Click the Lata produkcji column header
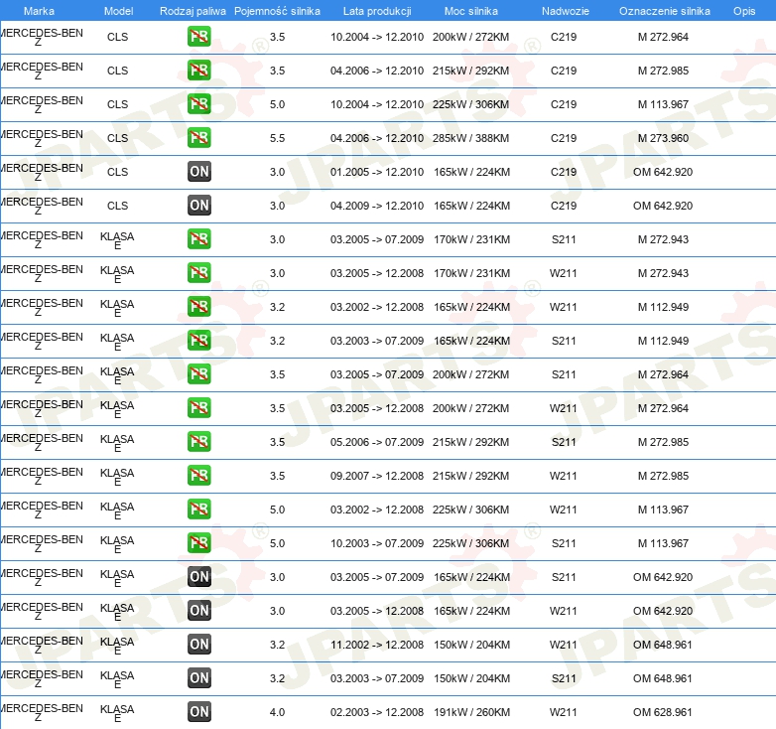776x729 pixels. tap(376, 11)
